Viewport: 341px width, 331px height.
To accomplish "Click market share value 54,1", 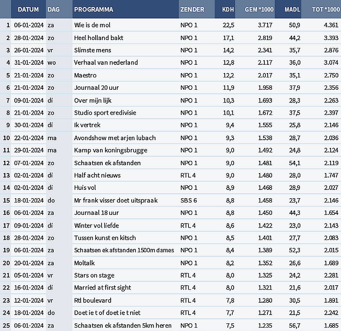I will pos(294,163).
